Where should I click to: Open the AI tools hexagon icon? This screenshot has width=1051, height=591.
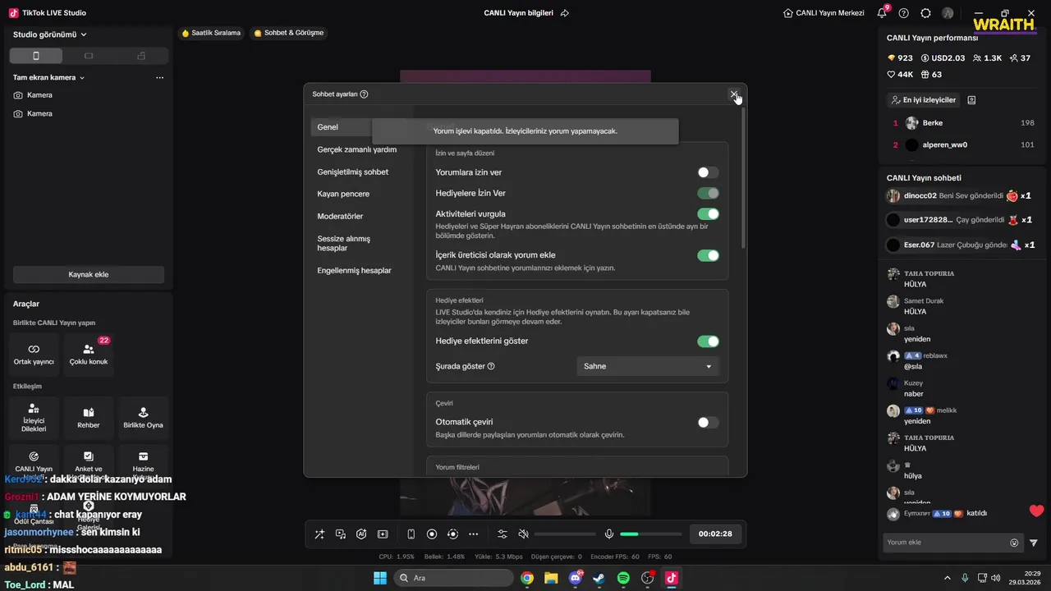point(361,534)
